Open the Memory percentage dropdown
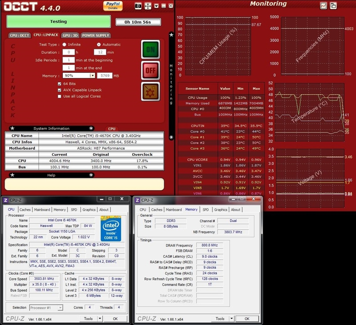The width and height of the screenshot is (356, 325). click(x=92, y=76)
